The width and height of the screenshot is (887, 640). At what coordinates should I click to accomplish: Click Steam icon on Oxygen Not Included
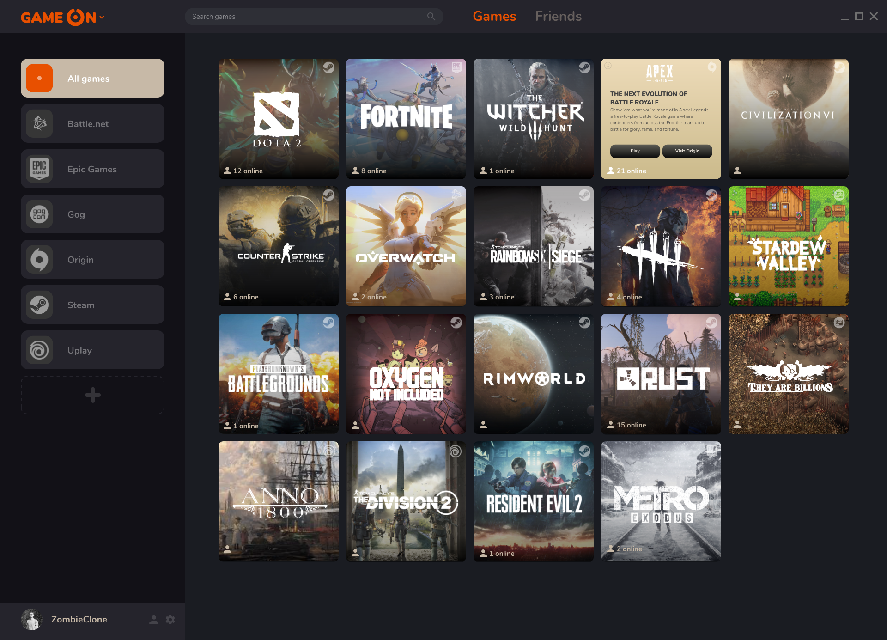tap(456, 323)
